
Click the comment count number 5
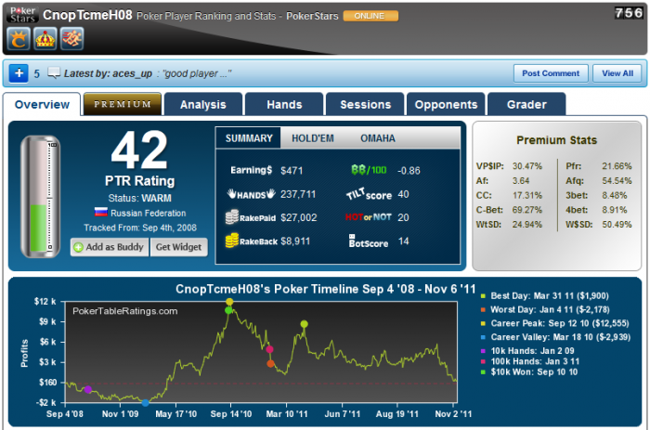pyautogui.click(x=36, y=73)
